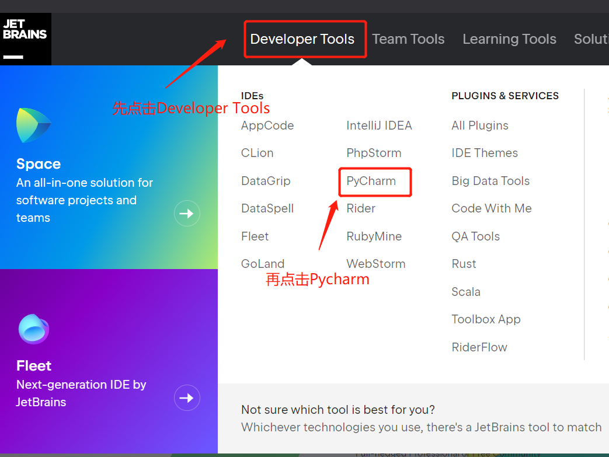
Task: Select Fleet in the IDEs list
Action: (255, 236)
